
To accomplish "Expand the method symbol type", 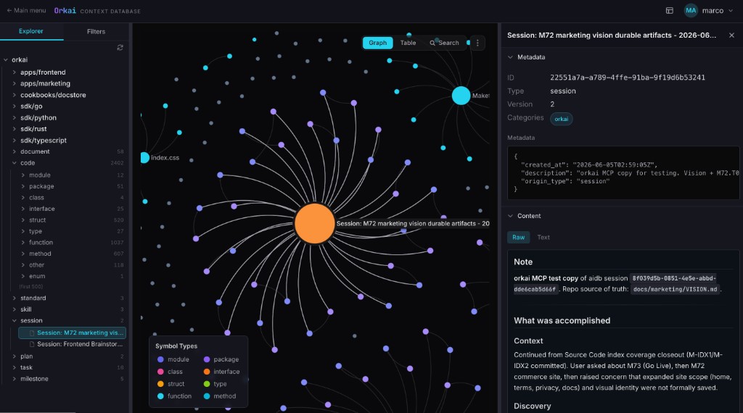I will [x=22, y=254].
